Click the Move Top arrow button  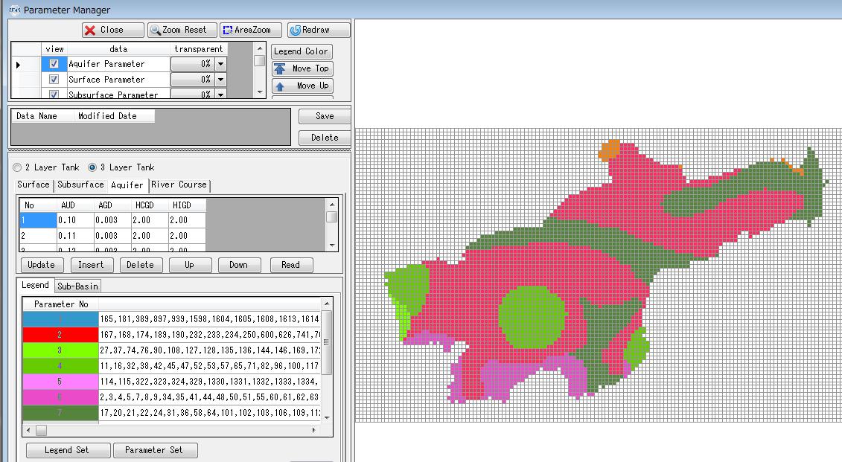(302, 68)
